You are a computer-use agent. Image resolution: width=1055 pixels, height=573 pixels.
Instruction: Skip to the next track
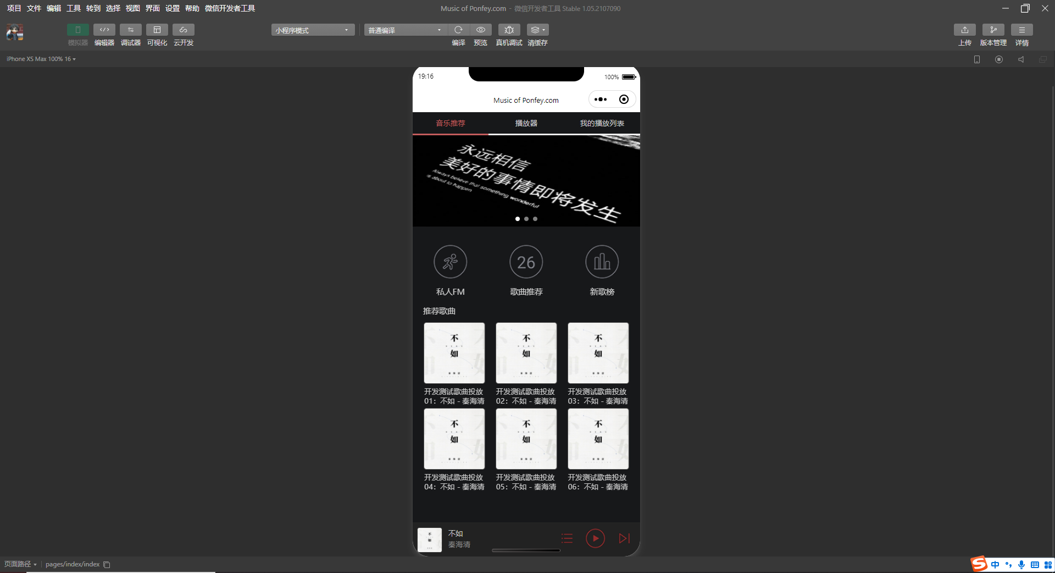pos(624,538)
